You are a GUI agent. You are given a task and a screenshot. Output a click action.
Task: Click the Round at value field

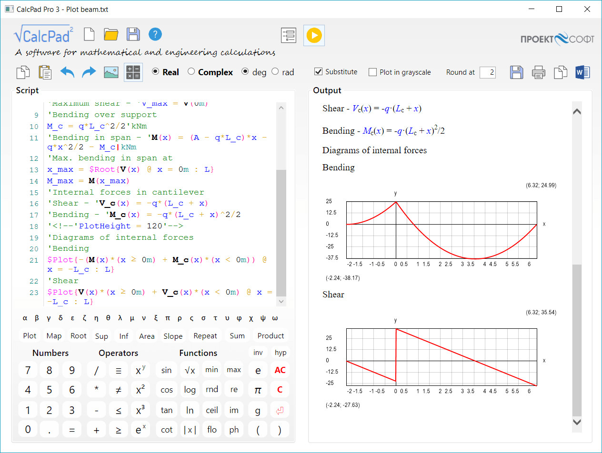(x=487, y=72)
